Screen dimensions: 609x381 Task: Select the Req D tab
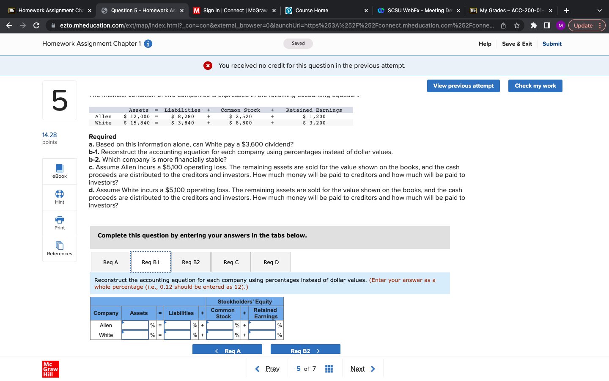pos(271,262)
